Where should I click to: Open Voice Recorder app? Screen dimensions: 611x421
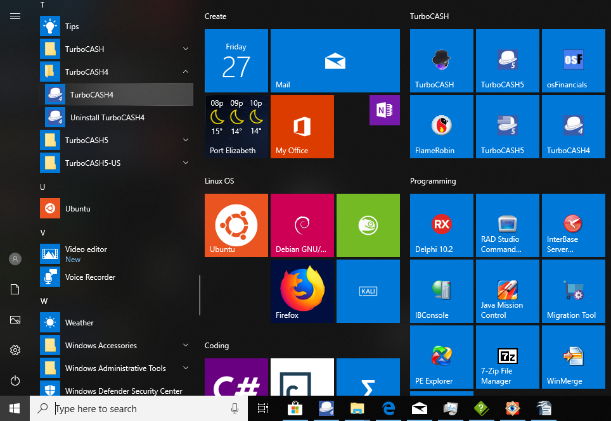click(116, 277)
